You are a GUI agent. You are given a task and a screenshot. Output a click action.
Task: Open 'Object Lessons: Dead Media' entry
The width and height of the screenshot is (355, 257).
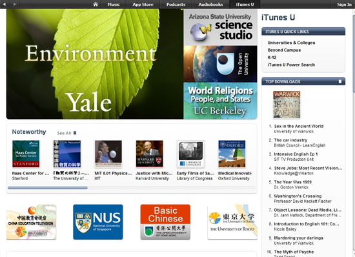(x=307, y=210)
